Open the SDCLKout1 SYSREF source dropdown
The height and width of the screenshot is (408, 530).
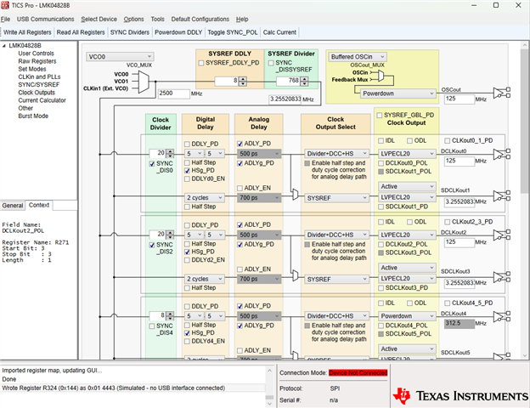(x=336, y=198)
